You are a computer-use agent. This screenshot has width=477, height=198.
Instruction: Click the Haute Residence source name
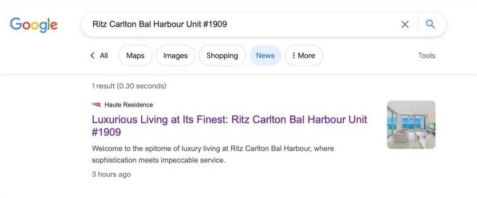tap(129, 105)
